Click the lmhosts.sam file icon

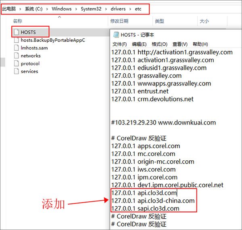16,48
